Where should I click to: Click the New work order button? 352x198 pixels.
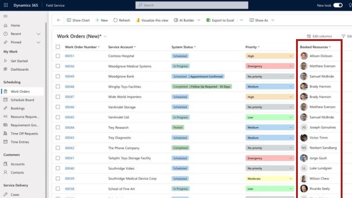(x=102, y=20)
